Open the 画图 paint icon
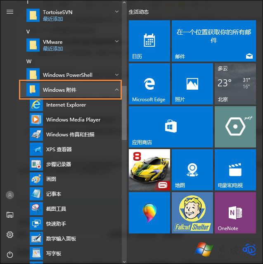The width and height of the screenshot is (263, 264). click(x=36, y=179)
